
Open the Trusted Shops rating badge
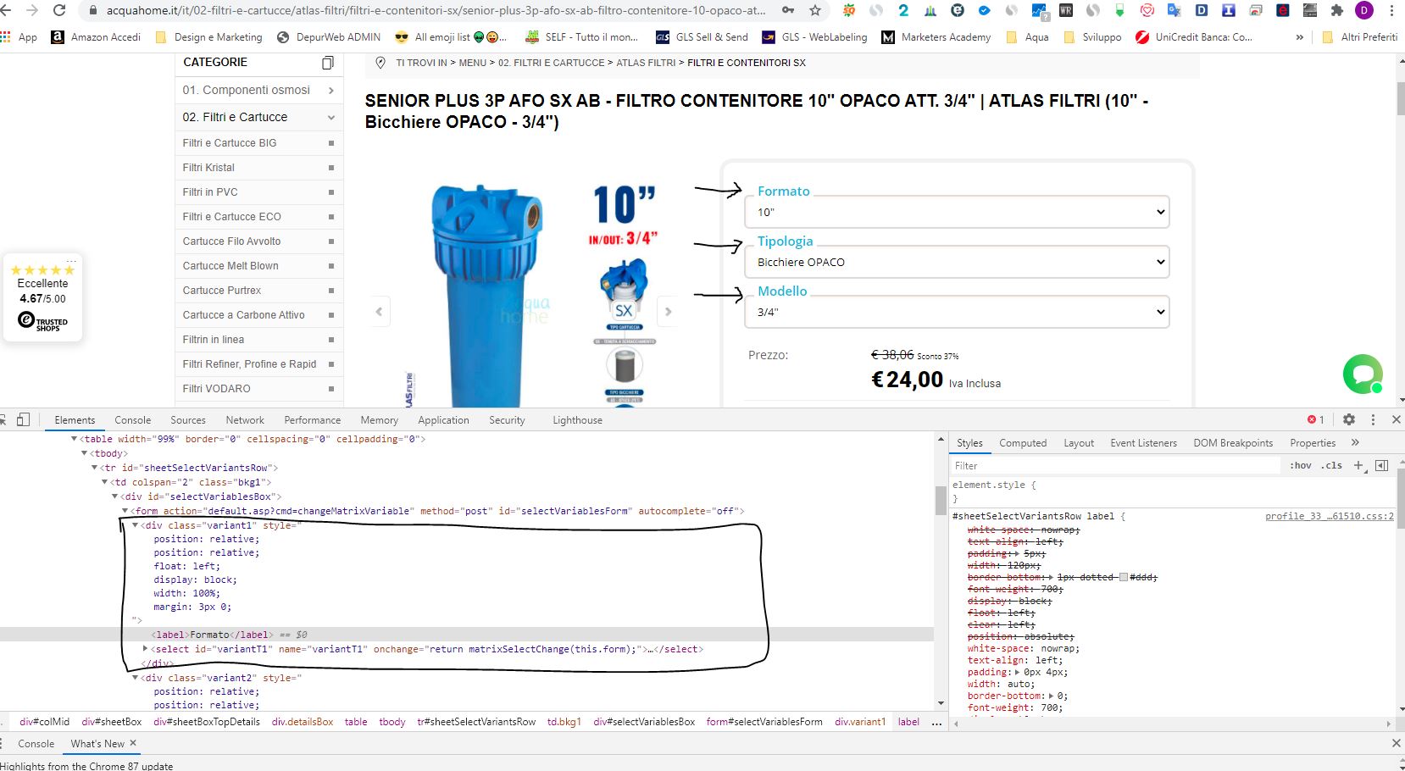43,297
